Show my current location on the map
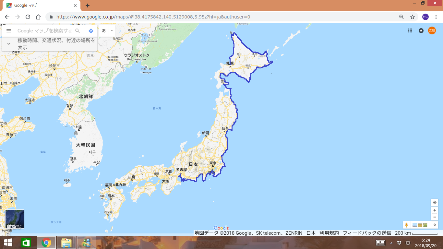The width and height of the screenshot is (443, 249). point(435,202)
